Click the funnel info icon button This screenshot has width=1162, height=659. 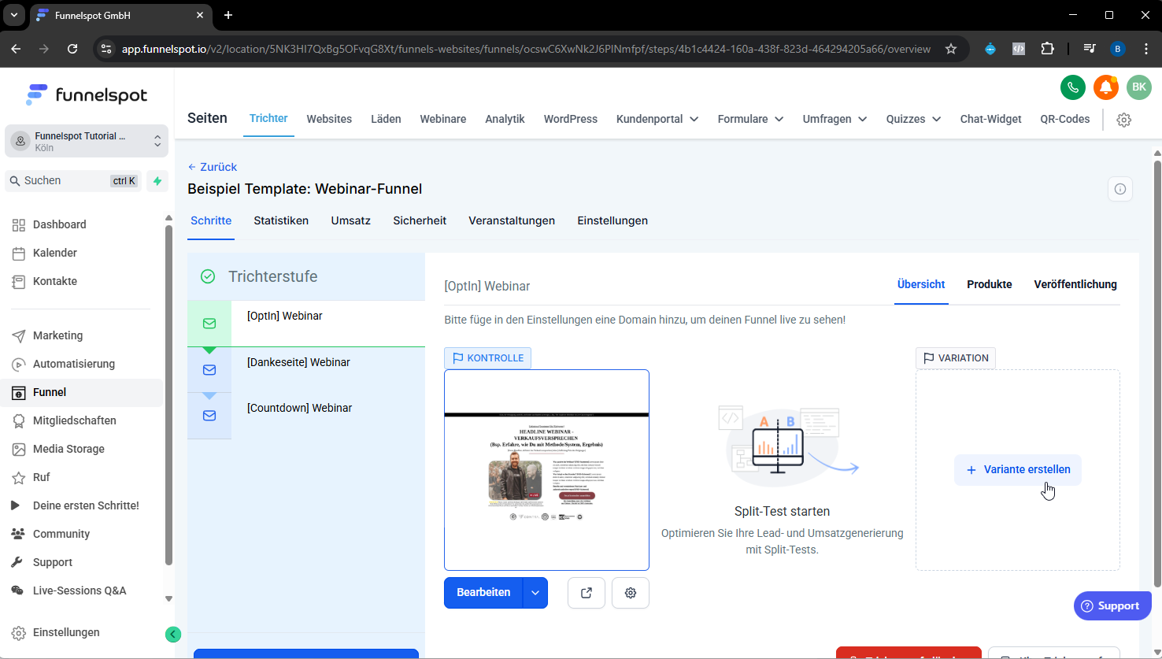click(1119, 189)
